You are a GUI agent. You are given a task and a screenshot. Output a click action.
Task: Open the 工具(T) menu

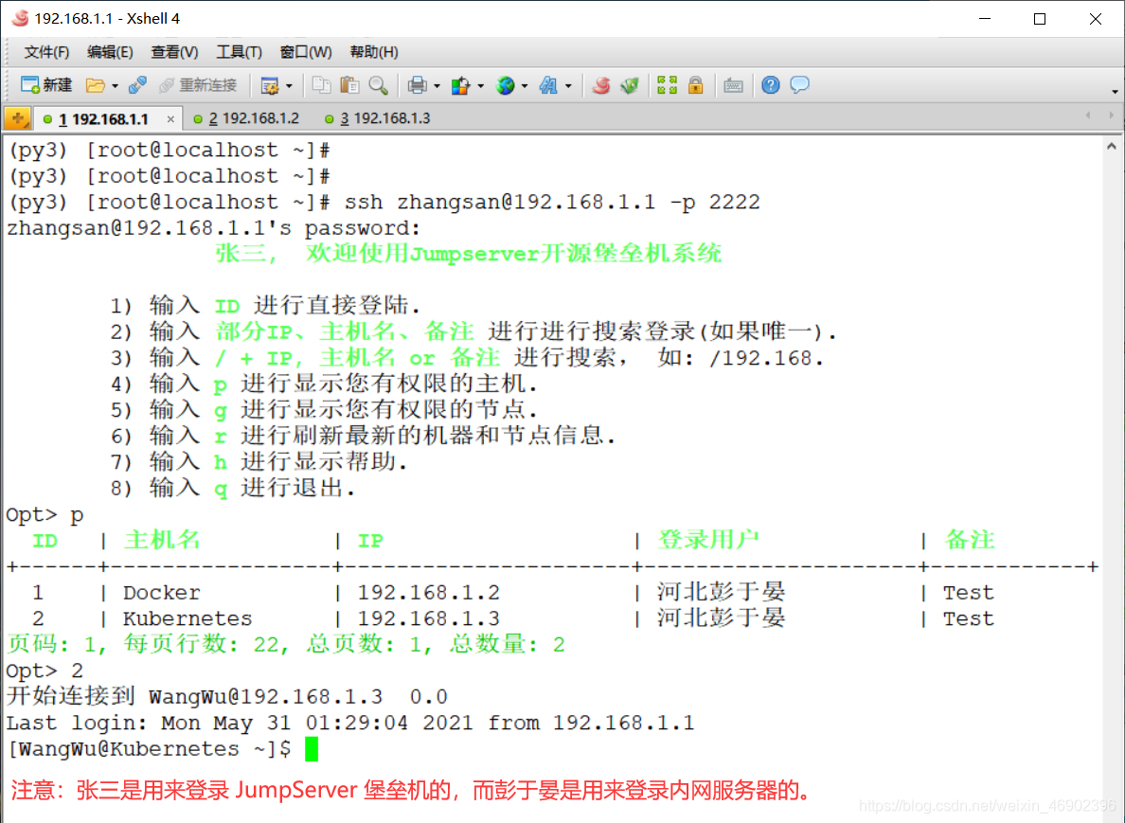[x=239, y=52]
